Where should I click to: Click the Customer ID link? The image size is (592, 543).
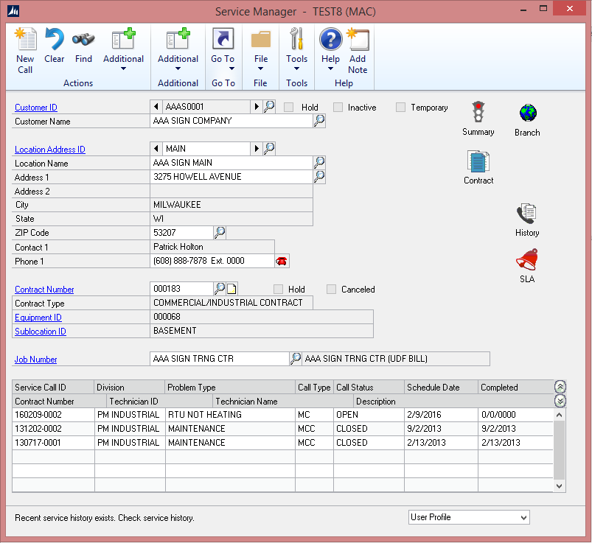pos(36,108)
